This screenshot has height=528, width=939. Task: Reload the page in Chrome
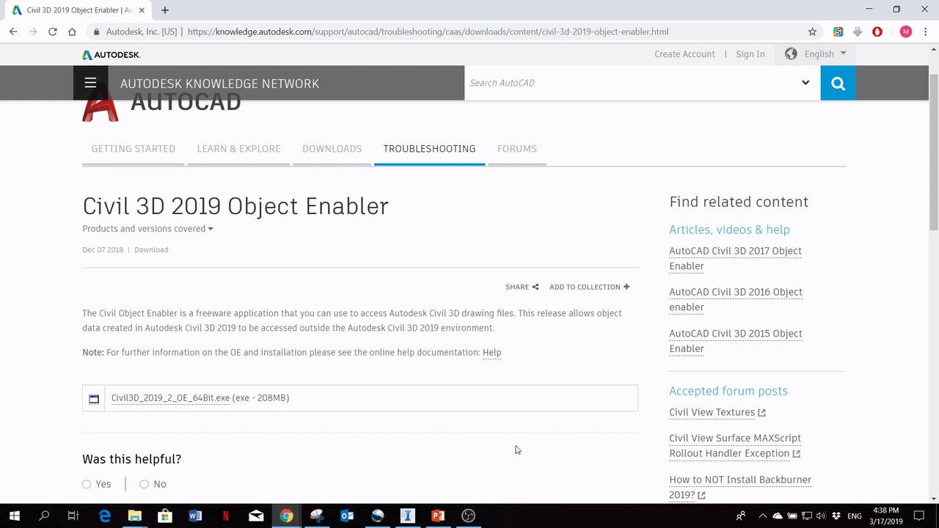(x=53, y=32)
